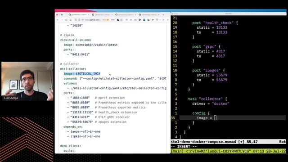
Task: Click the 'depends_on:' key
Action: (73, 127)
